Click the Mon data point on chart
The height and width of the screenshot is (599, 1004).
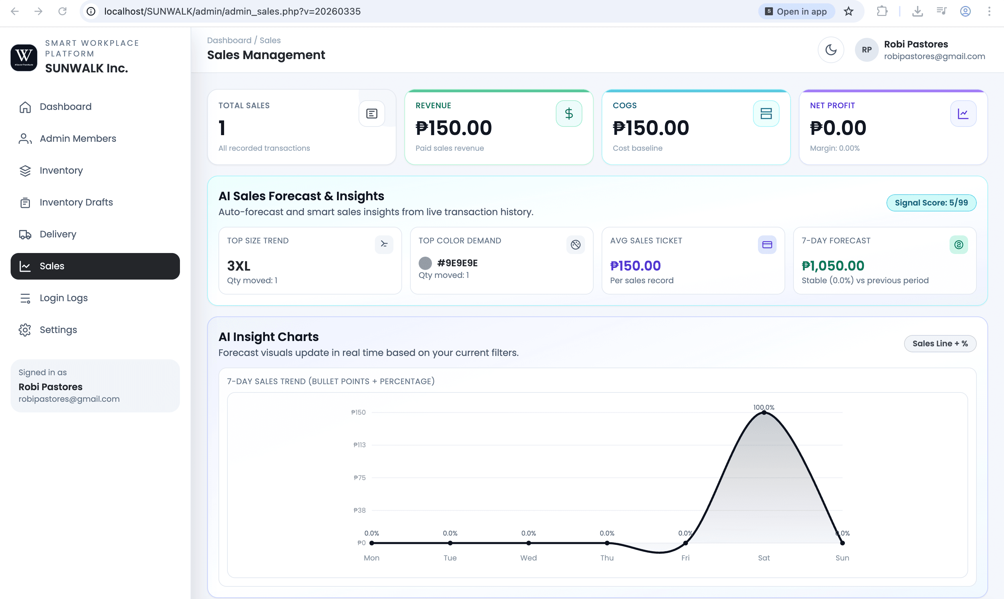point(372,543)
